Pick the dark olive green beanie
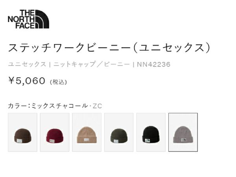236x177 pixels. tap(119, 132)
